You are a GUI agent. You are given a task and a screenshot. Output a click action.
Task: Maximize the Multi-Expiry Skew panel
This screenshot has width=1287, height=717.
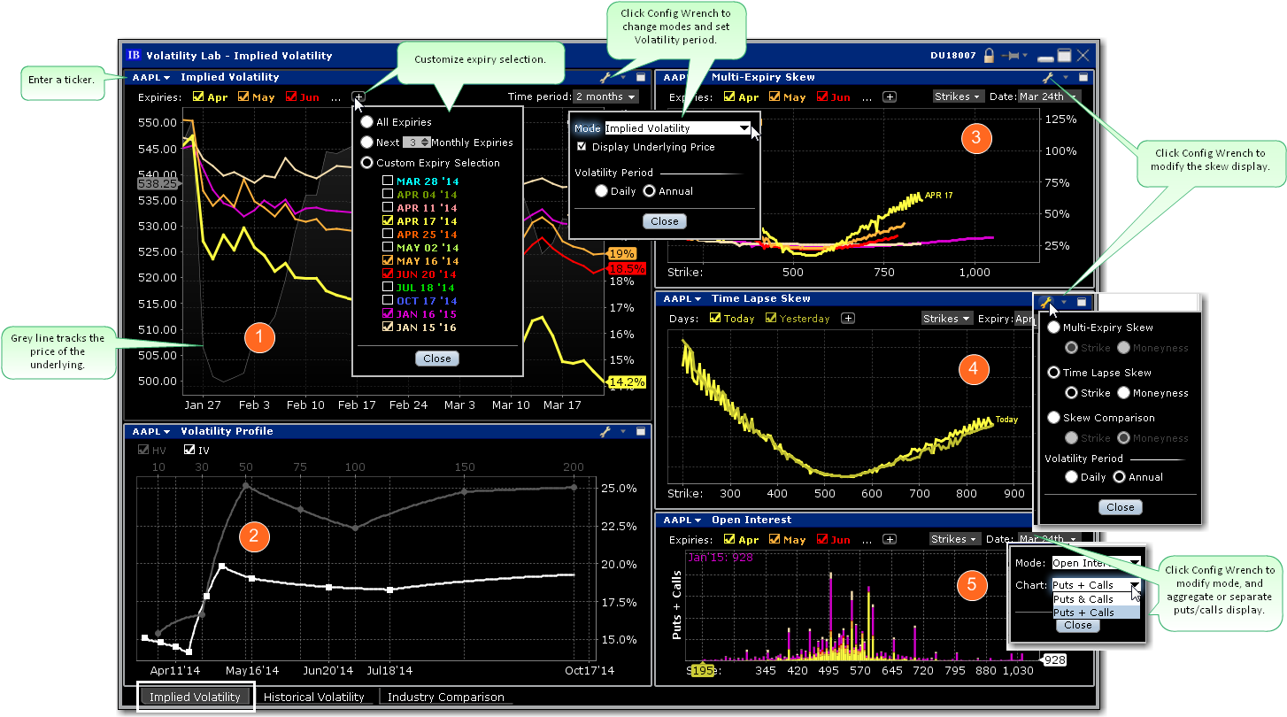(1082, 78)
